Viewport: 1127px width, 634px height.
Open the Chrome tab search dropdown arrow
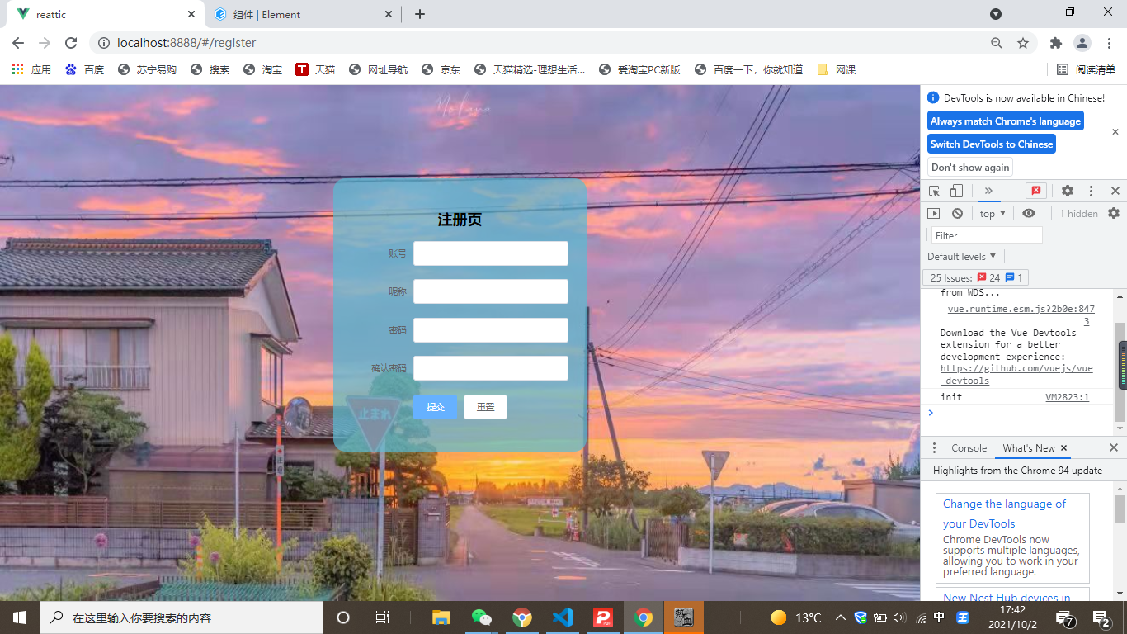[996, 14]
